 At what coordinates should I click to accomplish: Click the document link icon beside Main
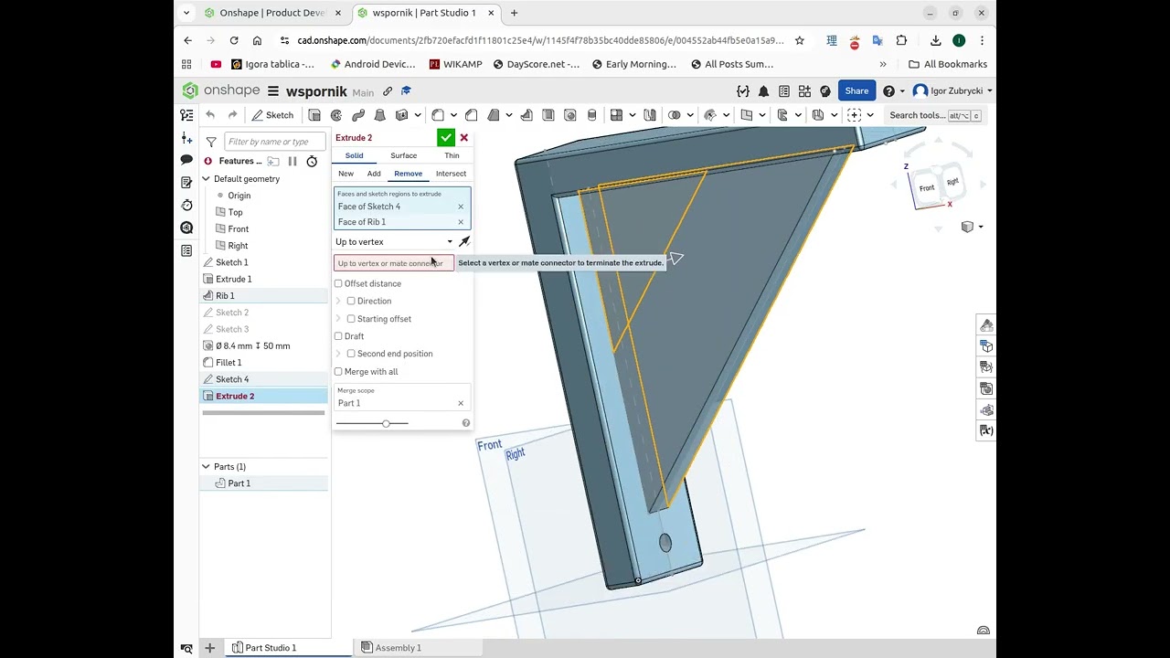pyautogui.click(x=388, y=91)
